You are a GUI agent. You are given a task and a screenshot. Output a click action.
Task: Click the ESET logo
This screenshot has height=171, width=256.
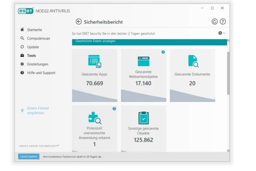tap(26, 11)
